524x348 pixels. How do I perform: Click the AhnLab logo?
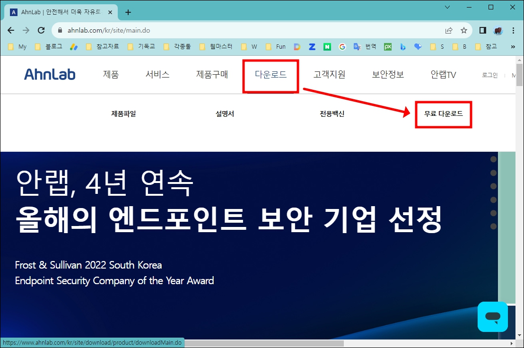(50, 74)
